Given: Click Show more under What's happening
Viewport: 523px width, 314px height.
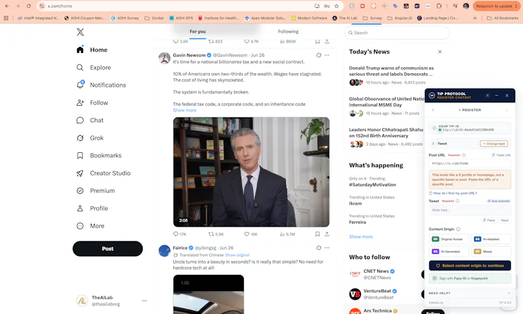Looking at the screenshot, I should point(361,237).
